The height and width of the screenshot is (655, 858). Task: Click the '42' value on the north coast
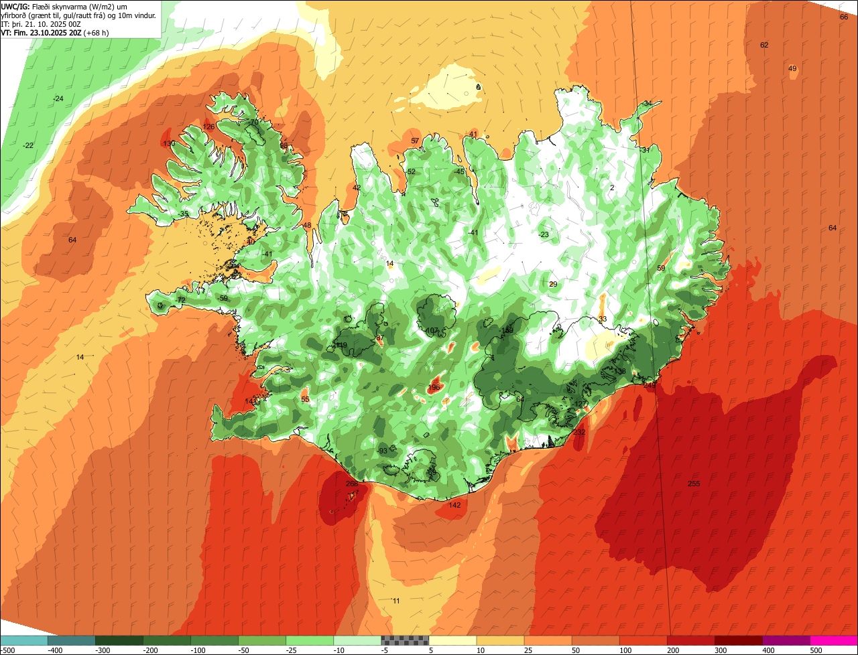357,188
